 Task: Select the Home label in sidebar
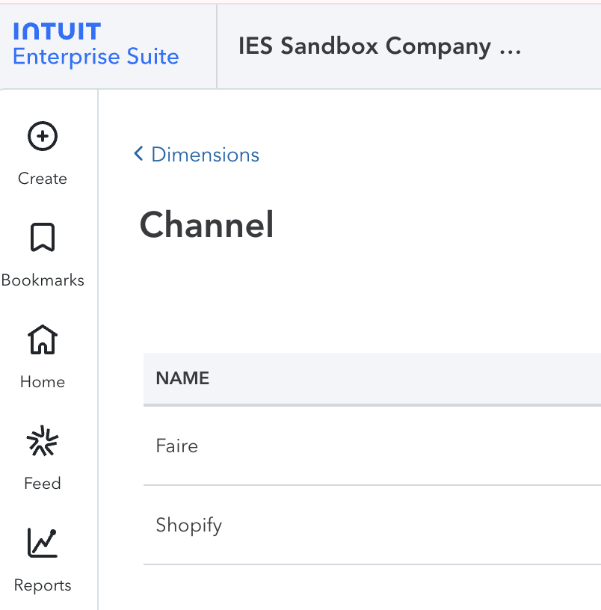coord(43,382)
